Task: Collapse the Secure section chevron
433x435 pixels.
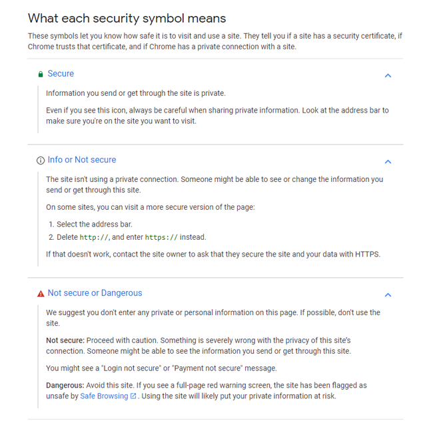Action: pos(388,75)
